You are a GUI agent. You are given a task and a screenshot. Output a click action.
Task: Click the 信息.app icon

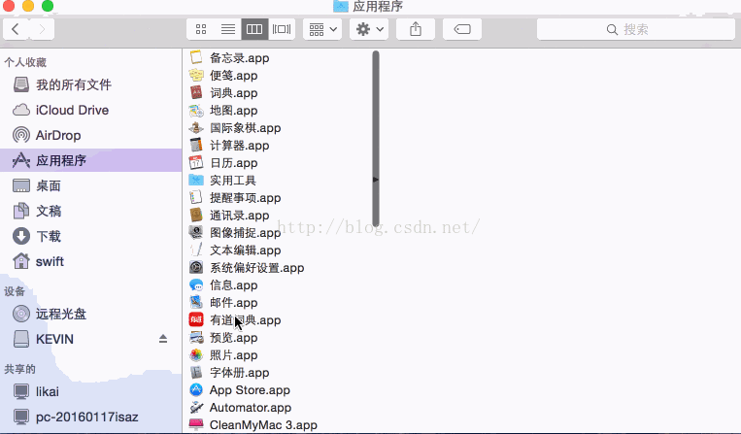click(x=196, y=284)
